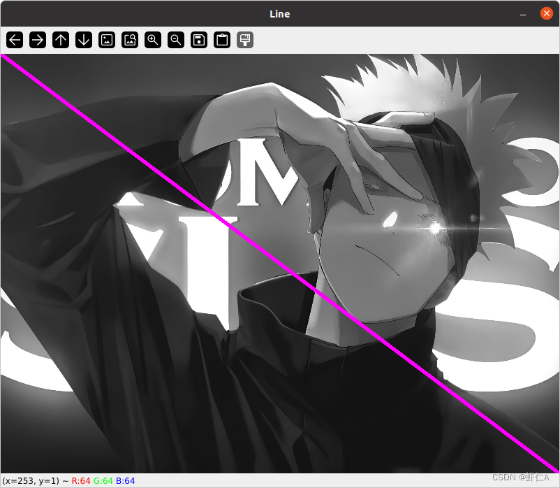
Task: Pan the image down with arrow icon
Action: [84, 40]
